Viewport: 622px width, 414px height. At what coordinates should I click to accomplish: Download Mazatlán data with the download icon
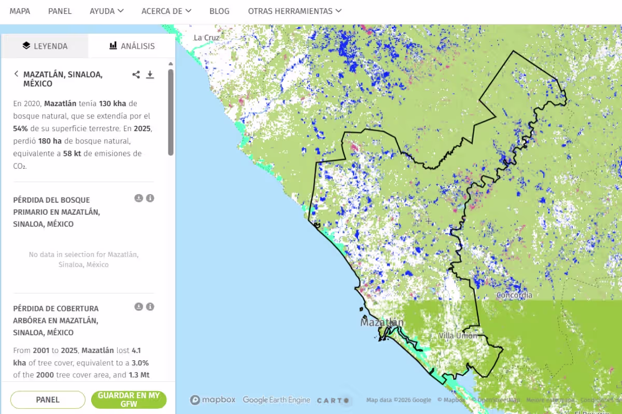point(150,75)
